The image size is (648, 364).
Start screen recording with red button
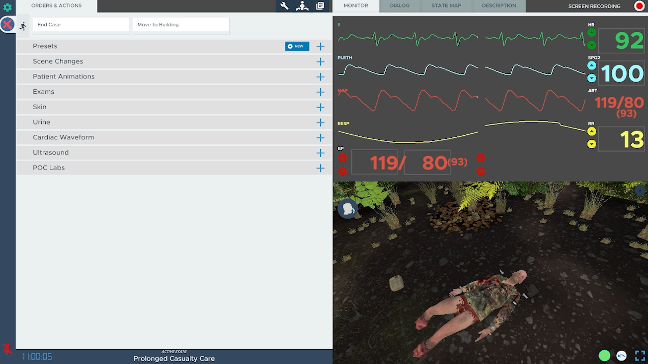click(639, 6)
